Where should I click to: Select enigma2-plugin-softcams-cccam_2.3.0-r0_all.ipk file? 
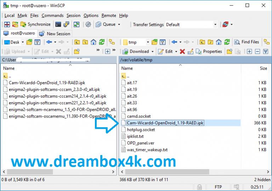tap(55, 89)
